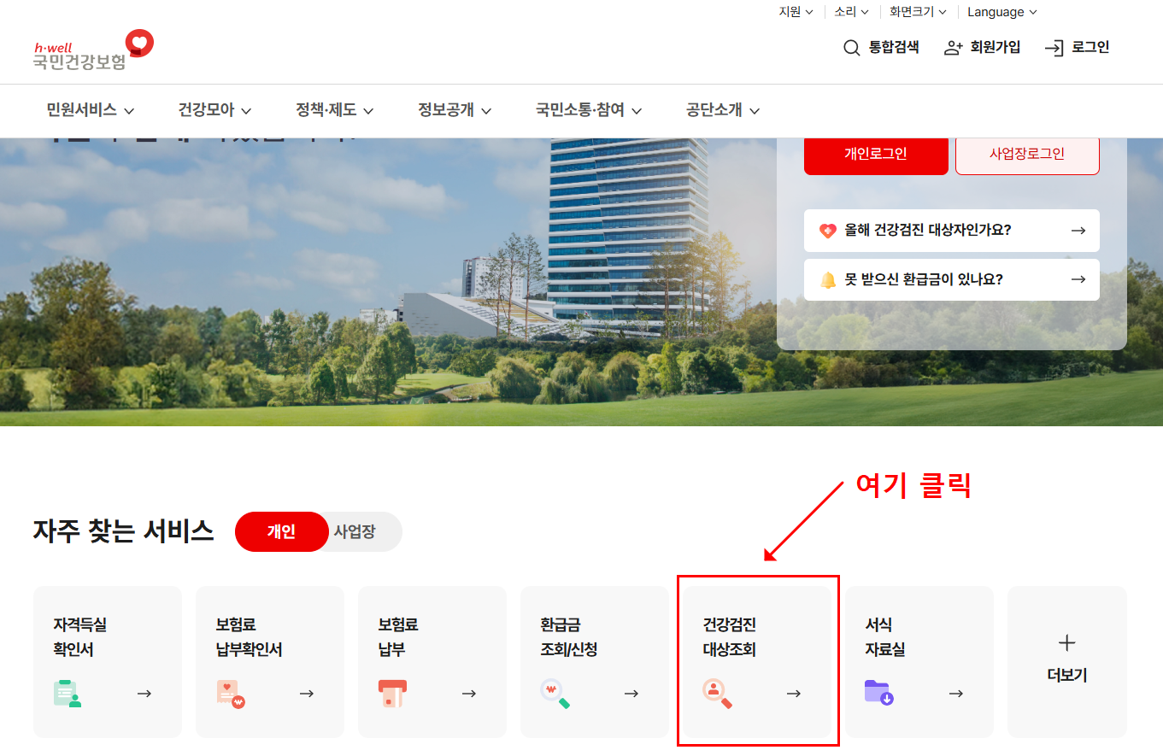Click the 더보기 plus card
This screenshot has width=1163, height=756.
(1066, 662)
